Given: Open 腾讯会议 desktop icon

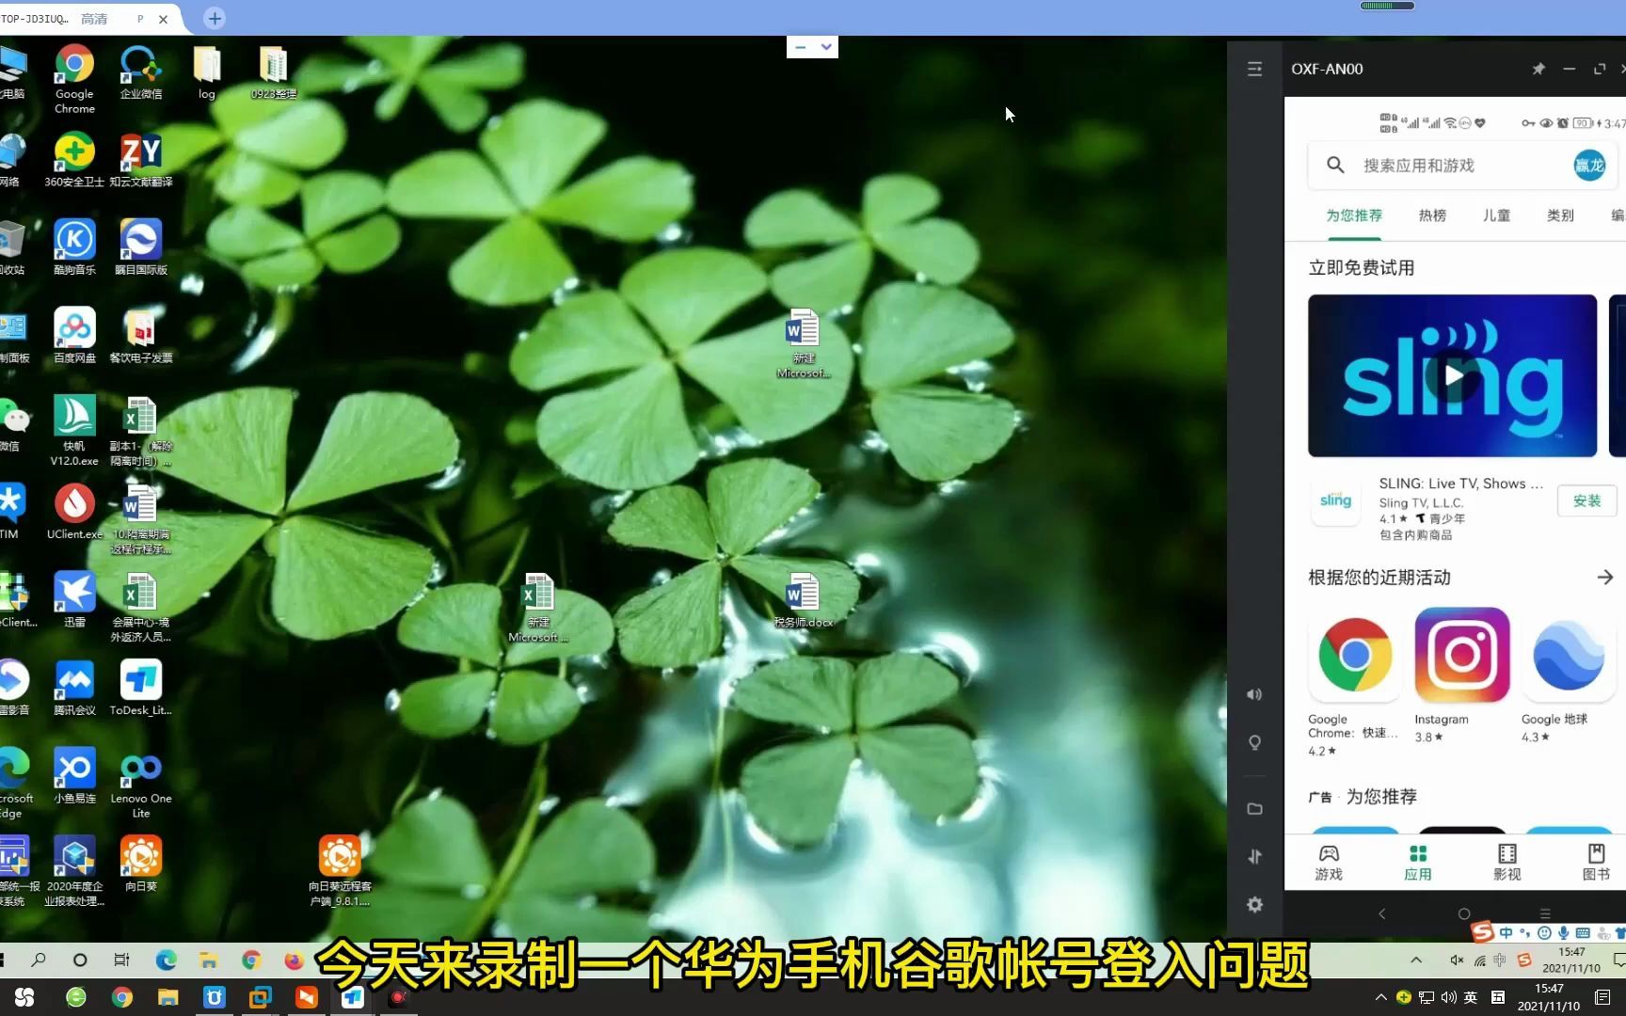Looking at the screenshot, I should pos(74,689).
